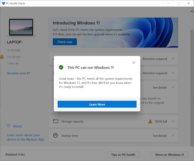Screen dimensions: 194x161
Task: Expand the Startup time details
Action: [173, 136]
